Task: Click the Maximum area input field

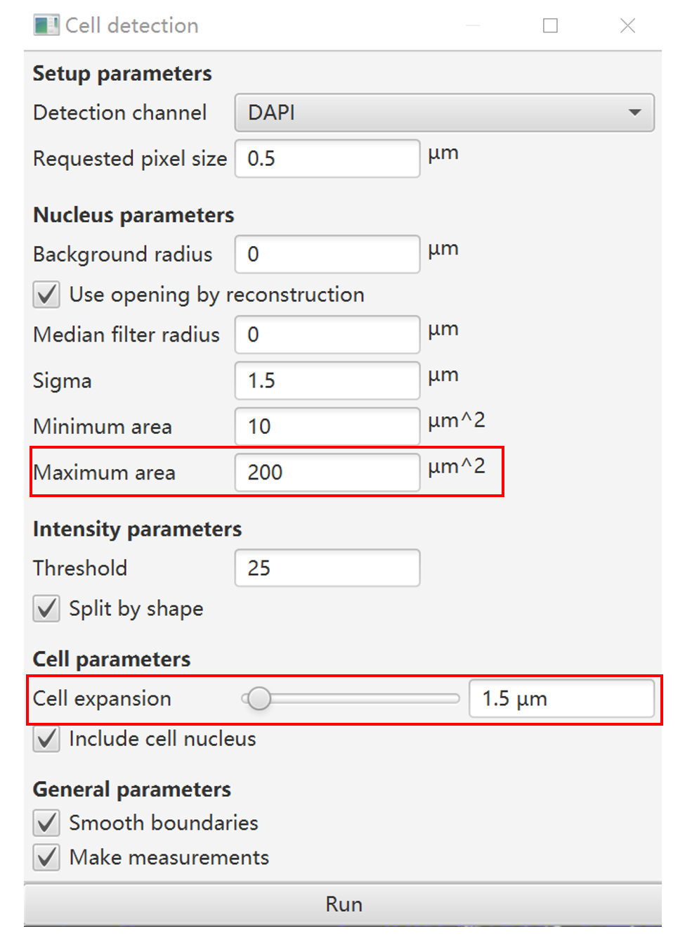Action: [x=327, y=473]
